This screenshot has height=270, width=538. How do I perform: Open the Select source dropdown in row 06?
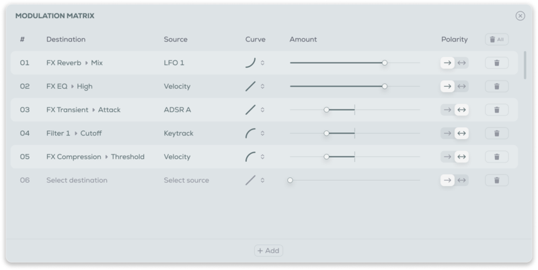click(x=186, y=180)
